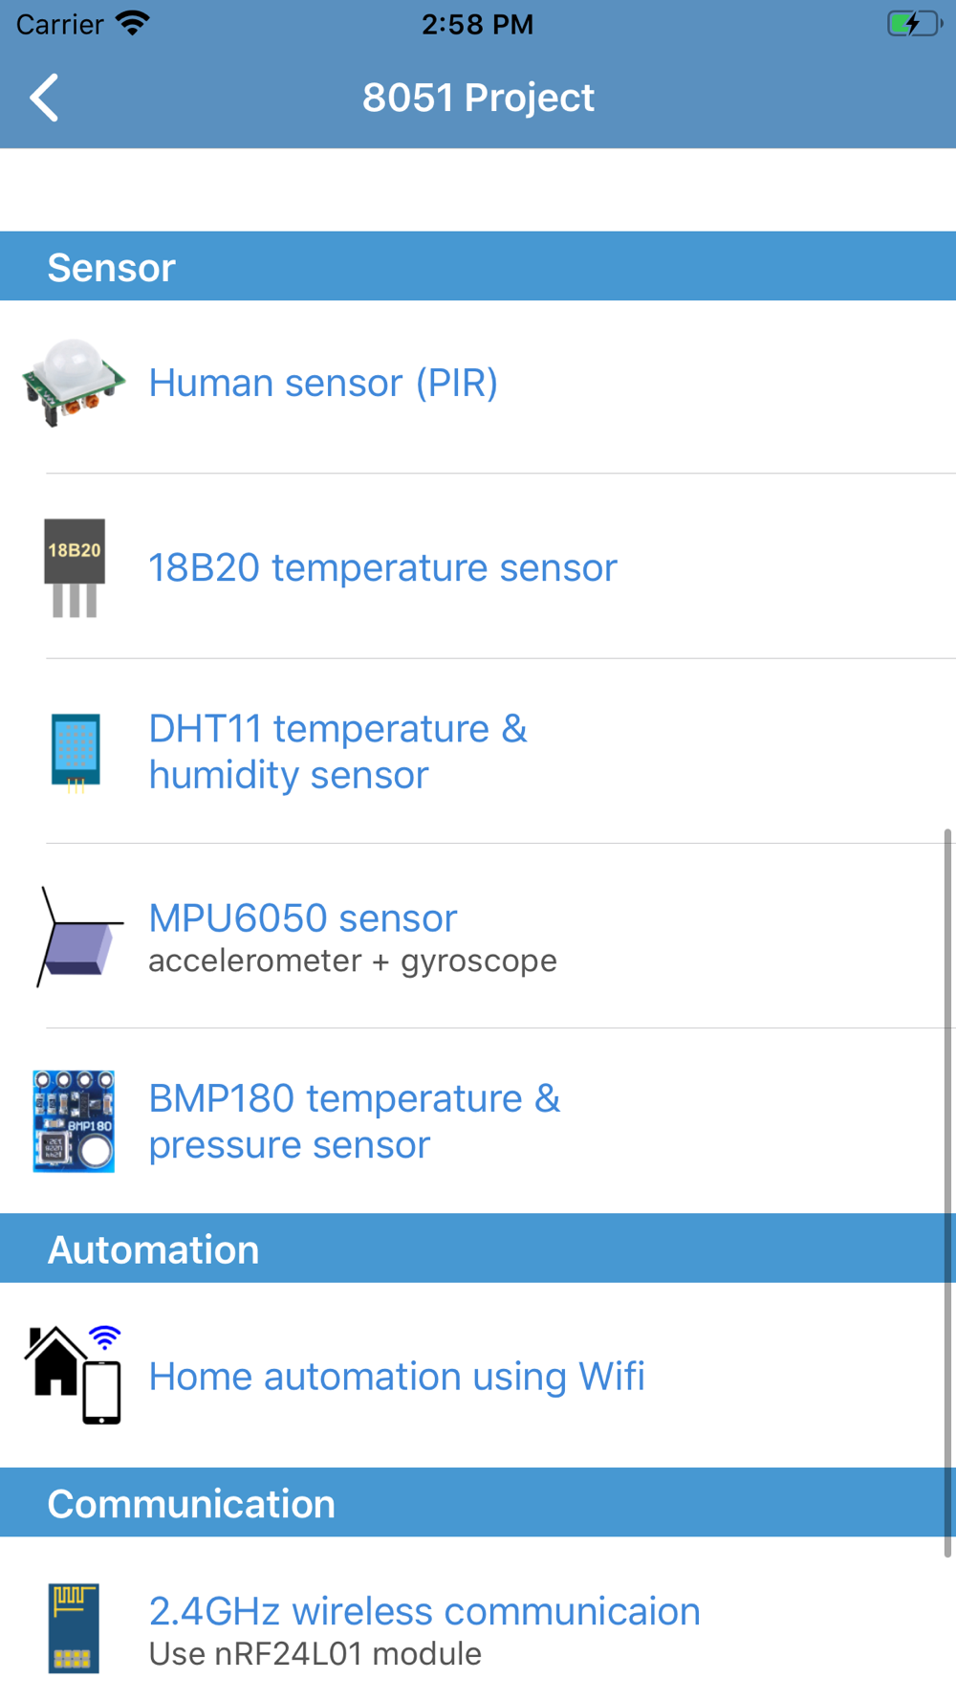
Task: Tap the Automation section header
Action: click(x=478, y=1248)
